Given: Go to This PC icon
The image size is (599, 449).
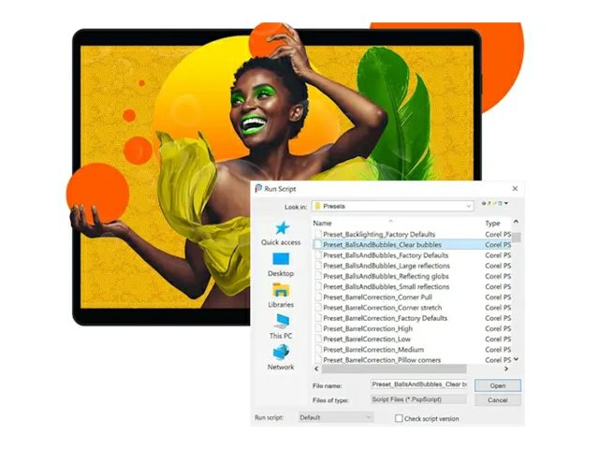Looking at the screenshot, I should (281, 321).
